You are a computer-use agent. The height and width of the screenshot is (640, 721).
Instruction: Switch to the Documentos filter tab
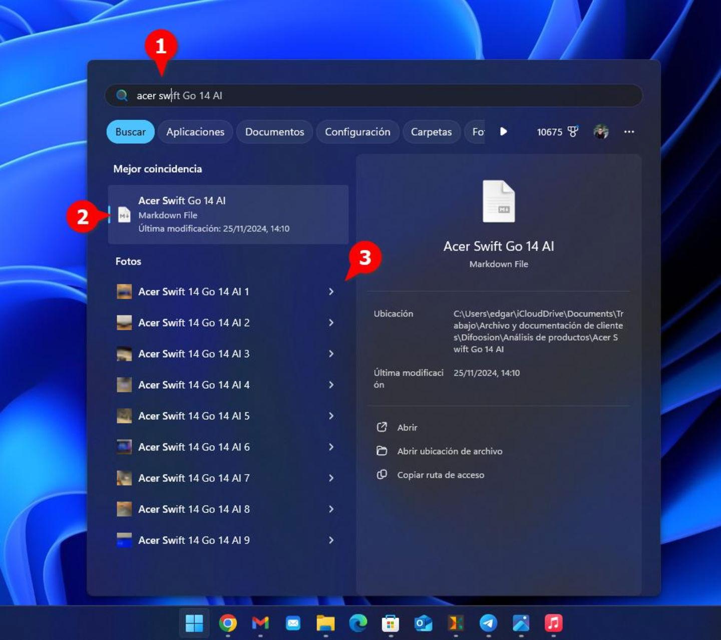pyautogui.click(x=274, y=132)
